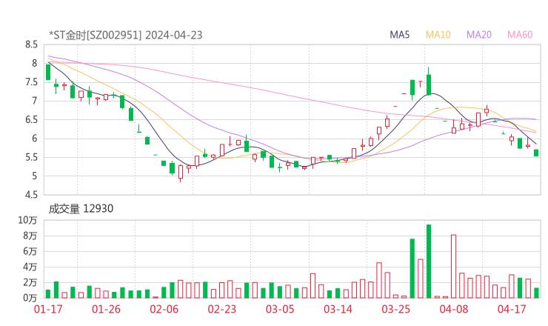
Task: Click the MA5 legend label
Action: [x=399, y=35]
